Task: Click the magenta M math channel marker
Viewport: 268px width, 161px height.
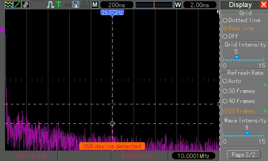Action: click(x=2, y=30)
